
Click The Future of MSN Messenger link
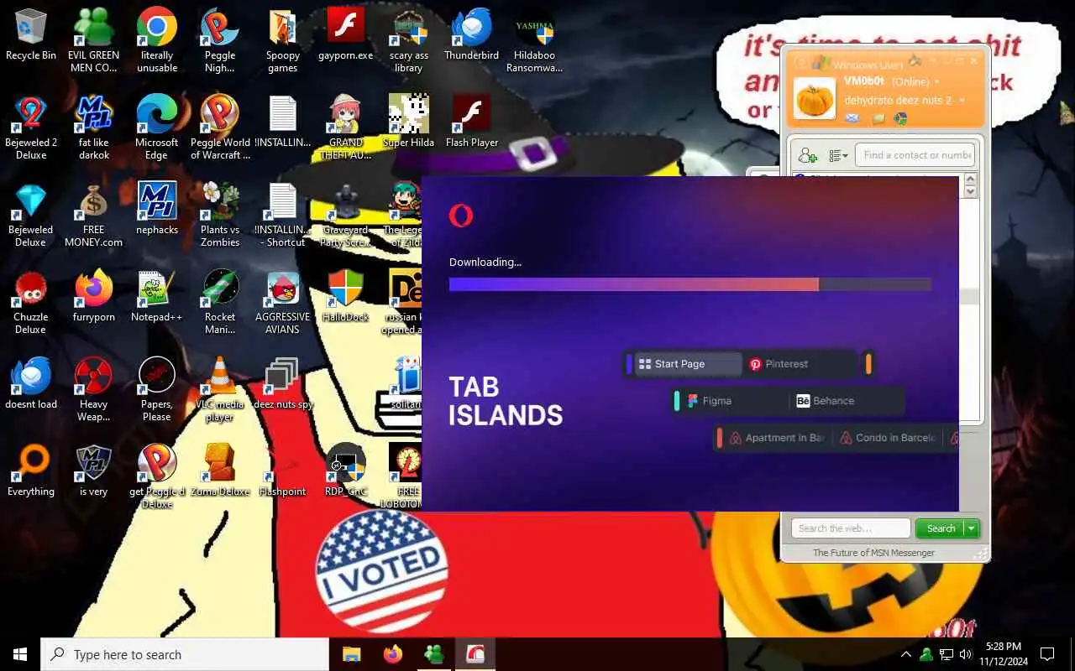coord(873,553)
